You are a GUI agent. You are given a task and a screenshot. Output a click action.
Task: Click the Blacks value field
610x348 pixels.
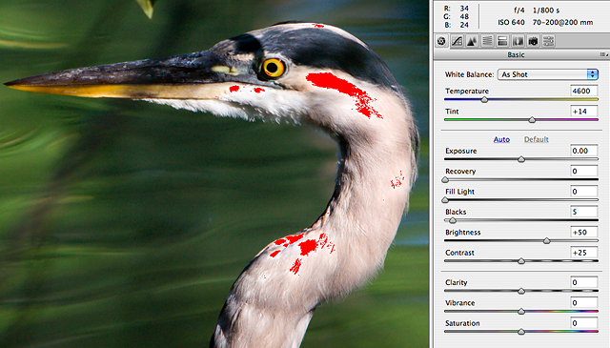pos(584,212)
